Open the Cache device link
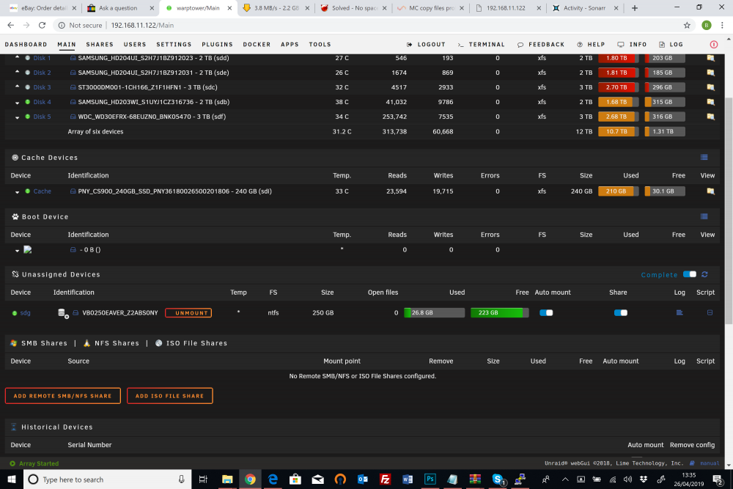733x489 pixels. point(42,191)
